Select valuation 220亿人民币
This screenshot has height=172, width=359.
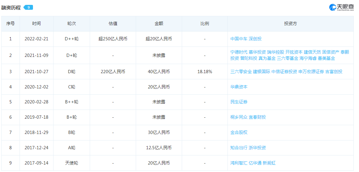(x=113, y=72)
